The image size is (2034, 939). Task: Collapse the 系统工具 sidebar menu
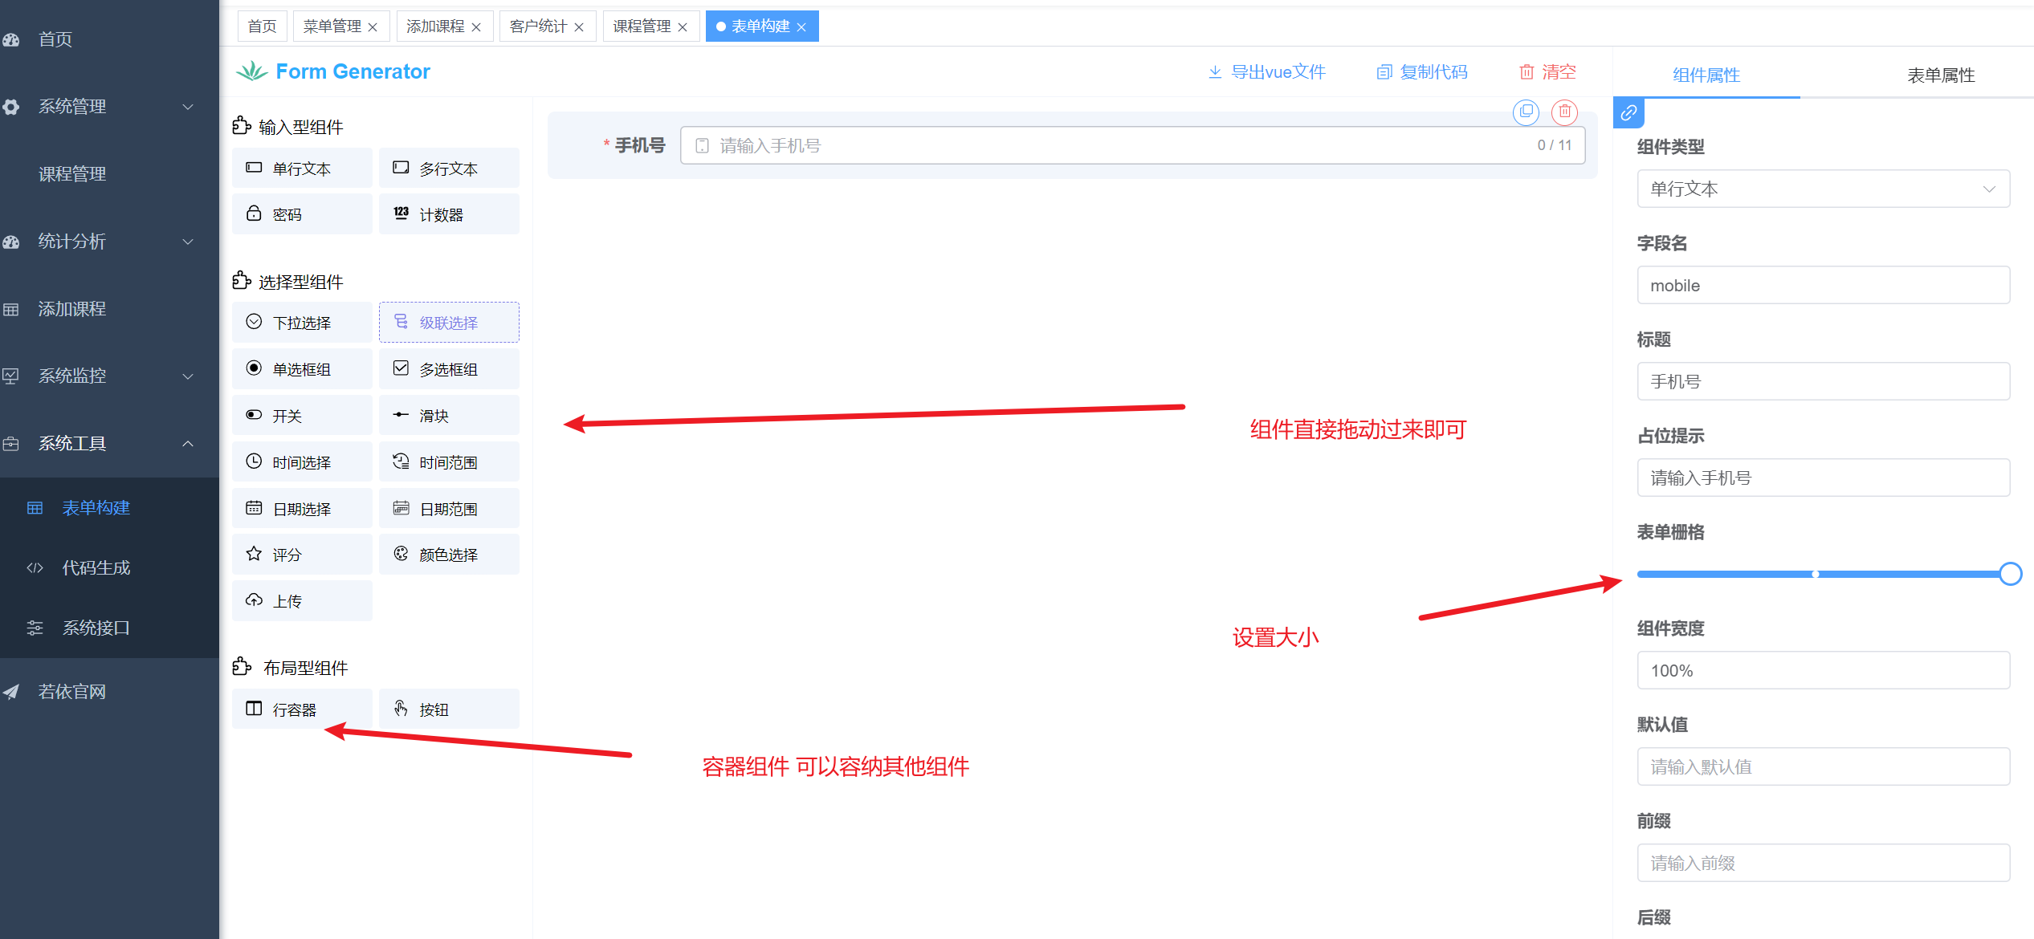pyautogui.click(x=109, y=444)
